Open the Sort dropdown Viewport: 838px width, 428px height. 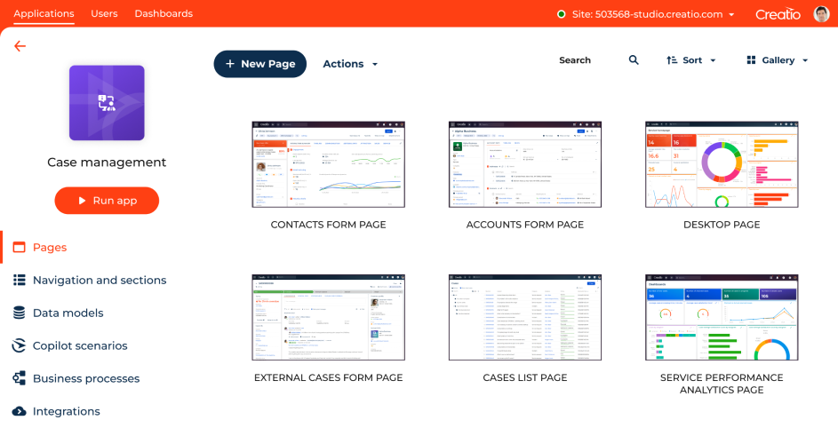pyautogui.click(x=691, y=60)
